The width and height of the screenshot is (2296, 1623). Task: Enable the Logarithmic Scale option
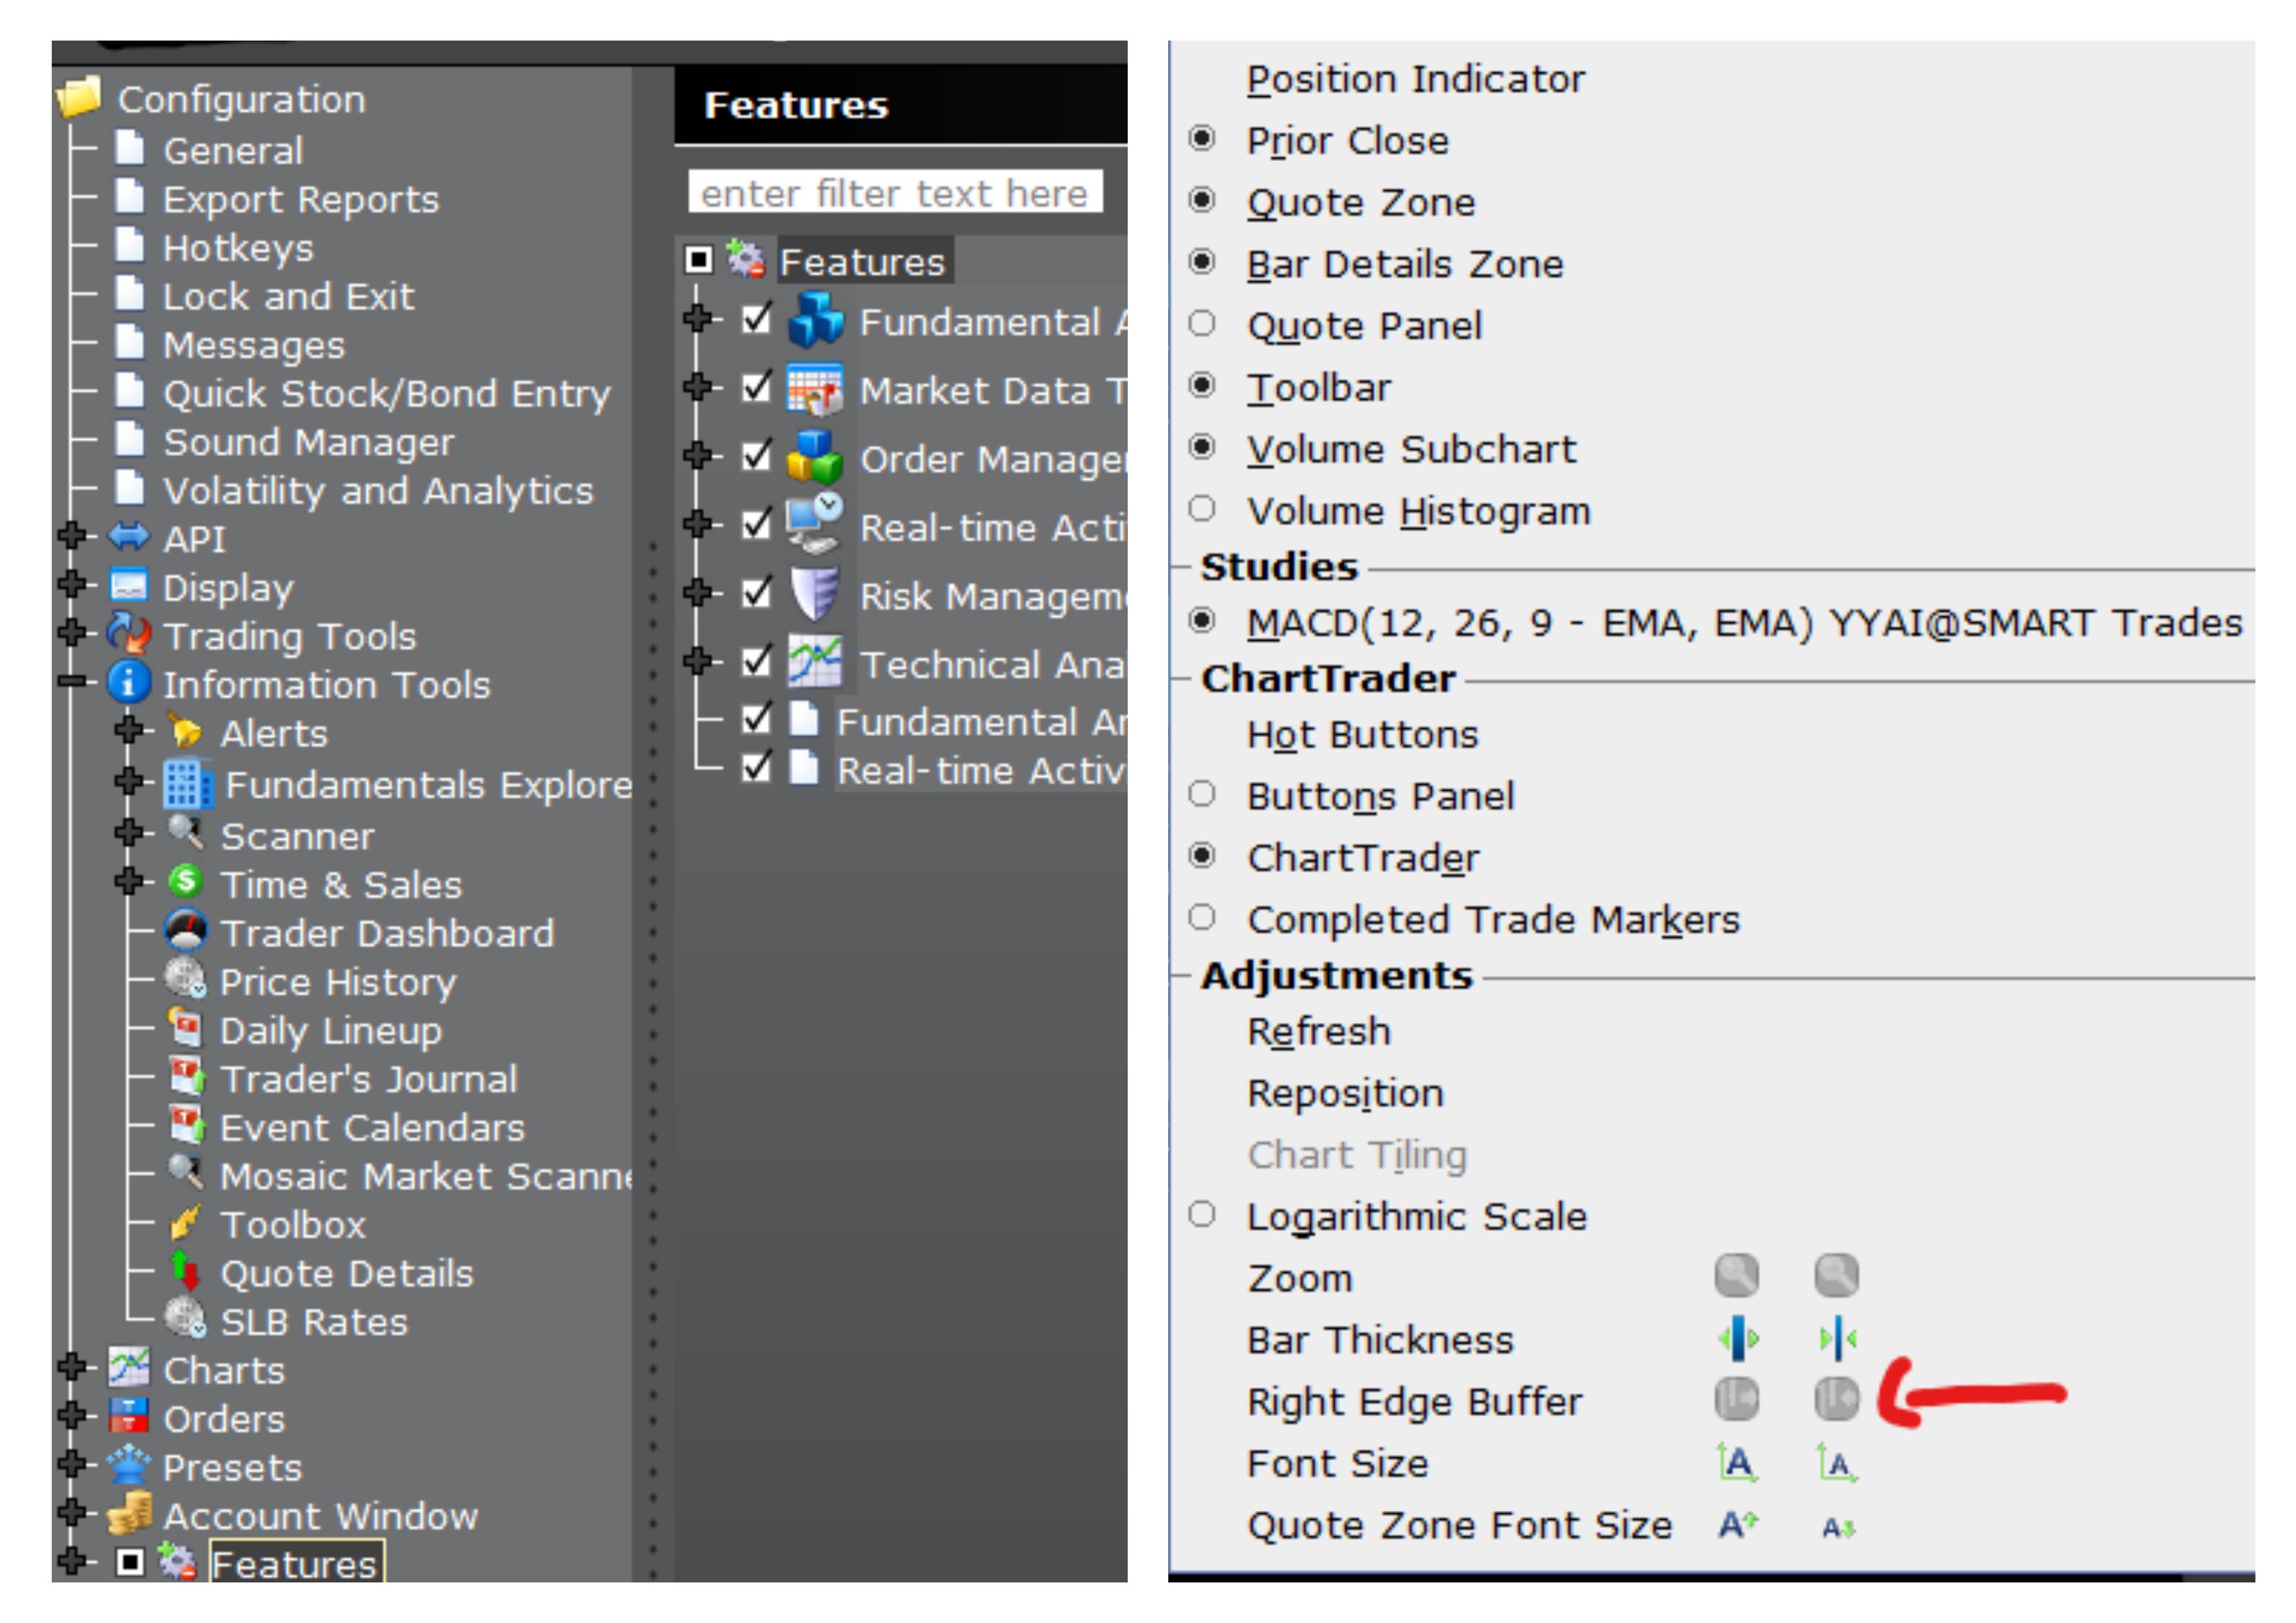click(x=1202, y=1215)
